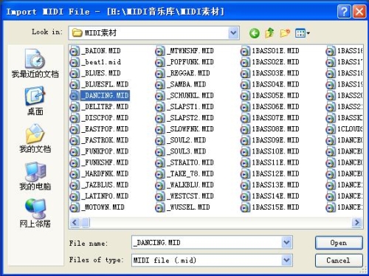The height and width of the screenshot is (276, 369).
Task: Select the file icon for 1BASS03E.MID
Action: (x=245, y=74)
